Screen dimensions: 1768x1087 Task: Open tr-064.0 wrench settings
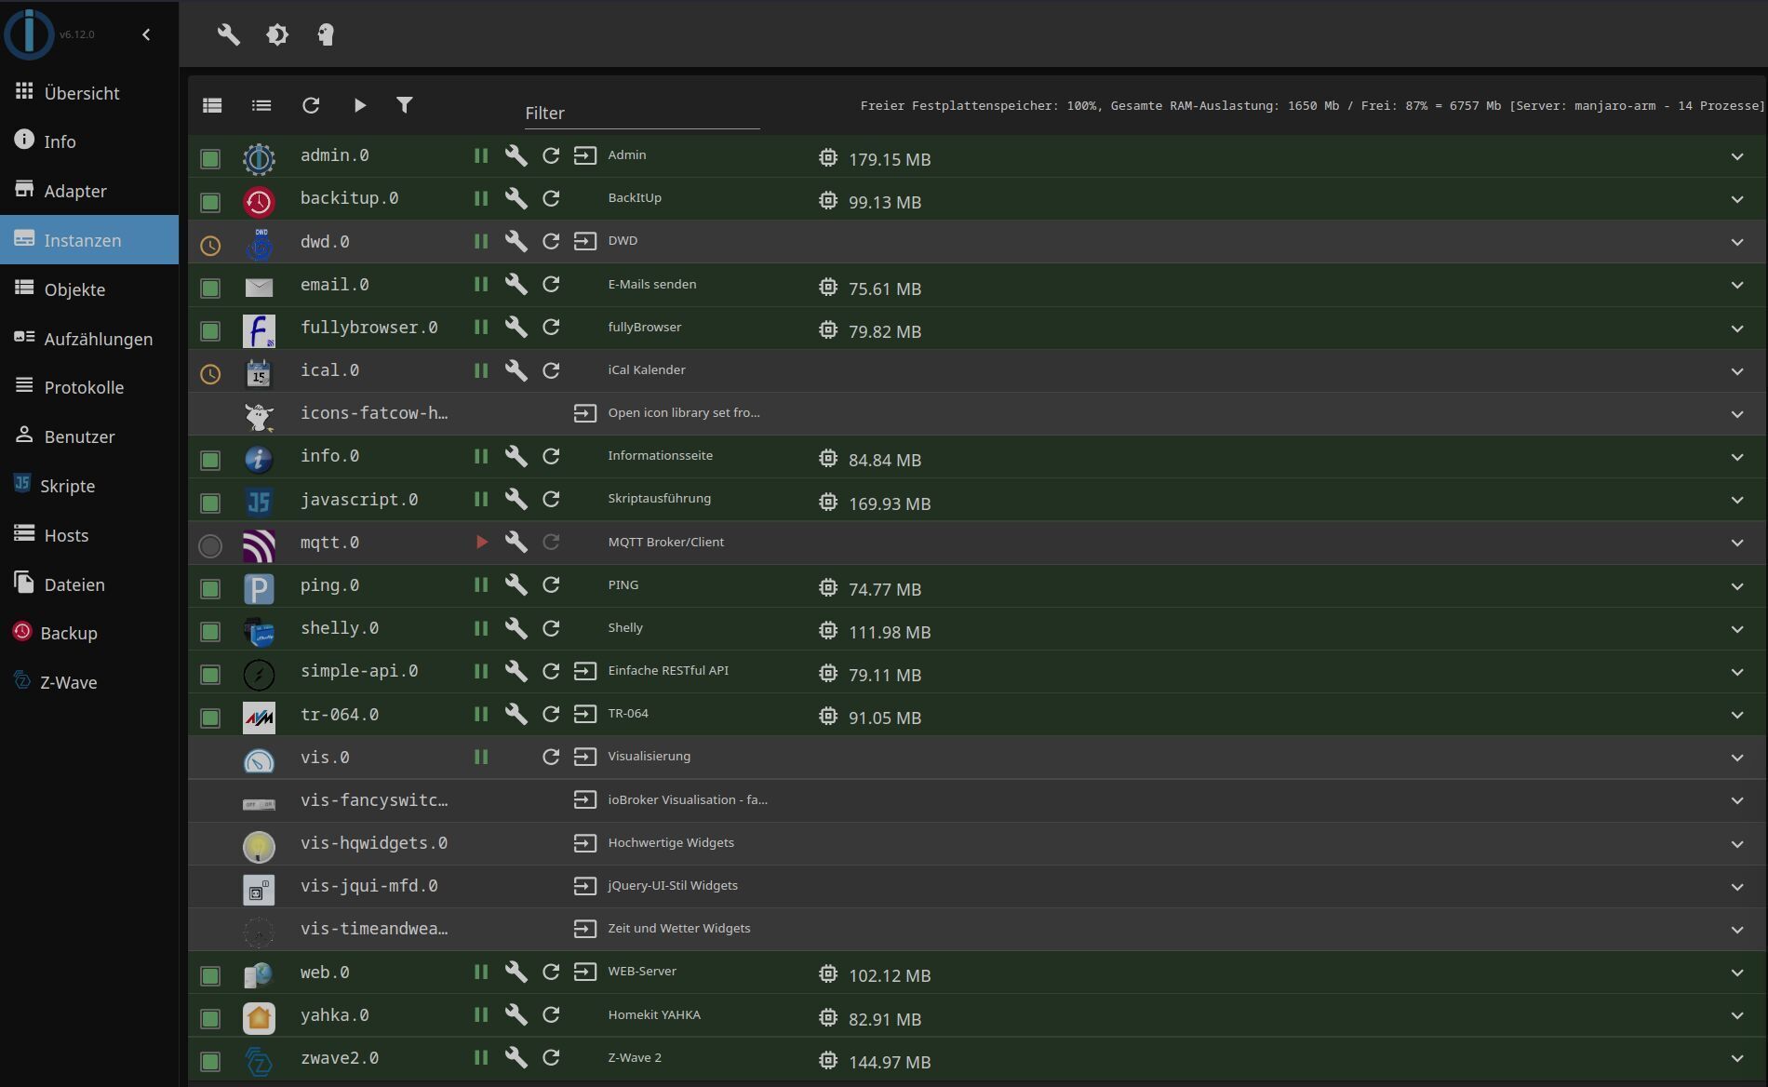pos(516,714)
